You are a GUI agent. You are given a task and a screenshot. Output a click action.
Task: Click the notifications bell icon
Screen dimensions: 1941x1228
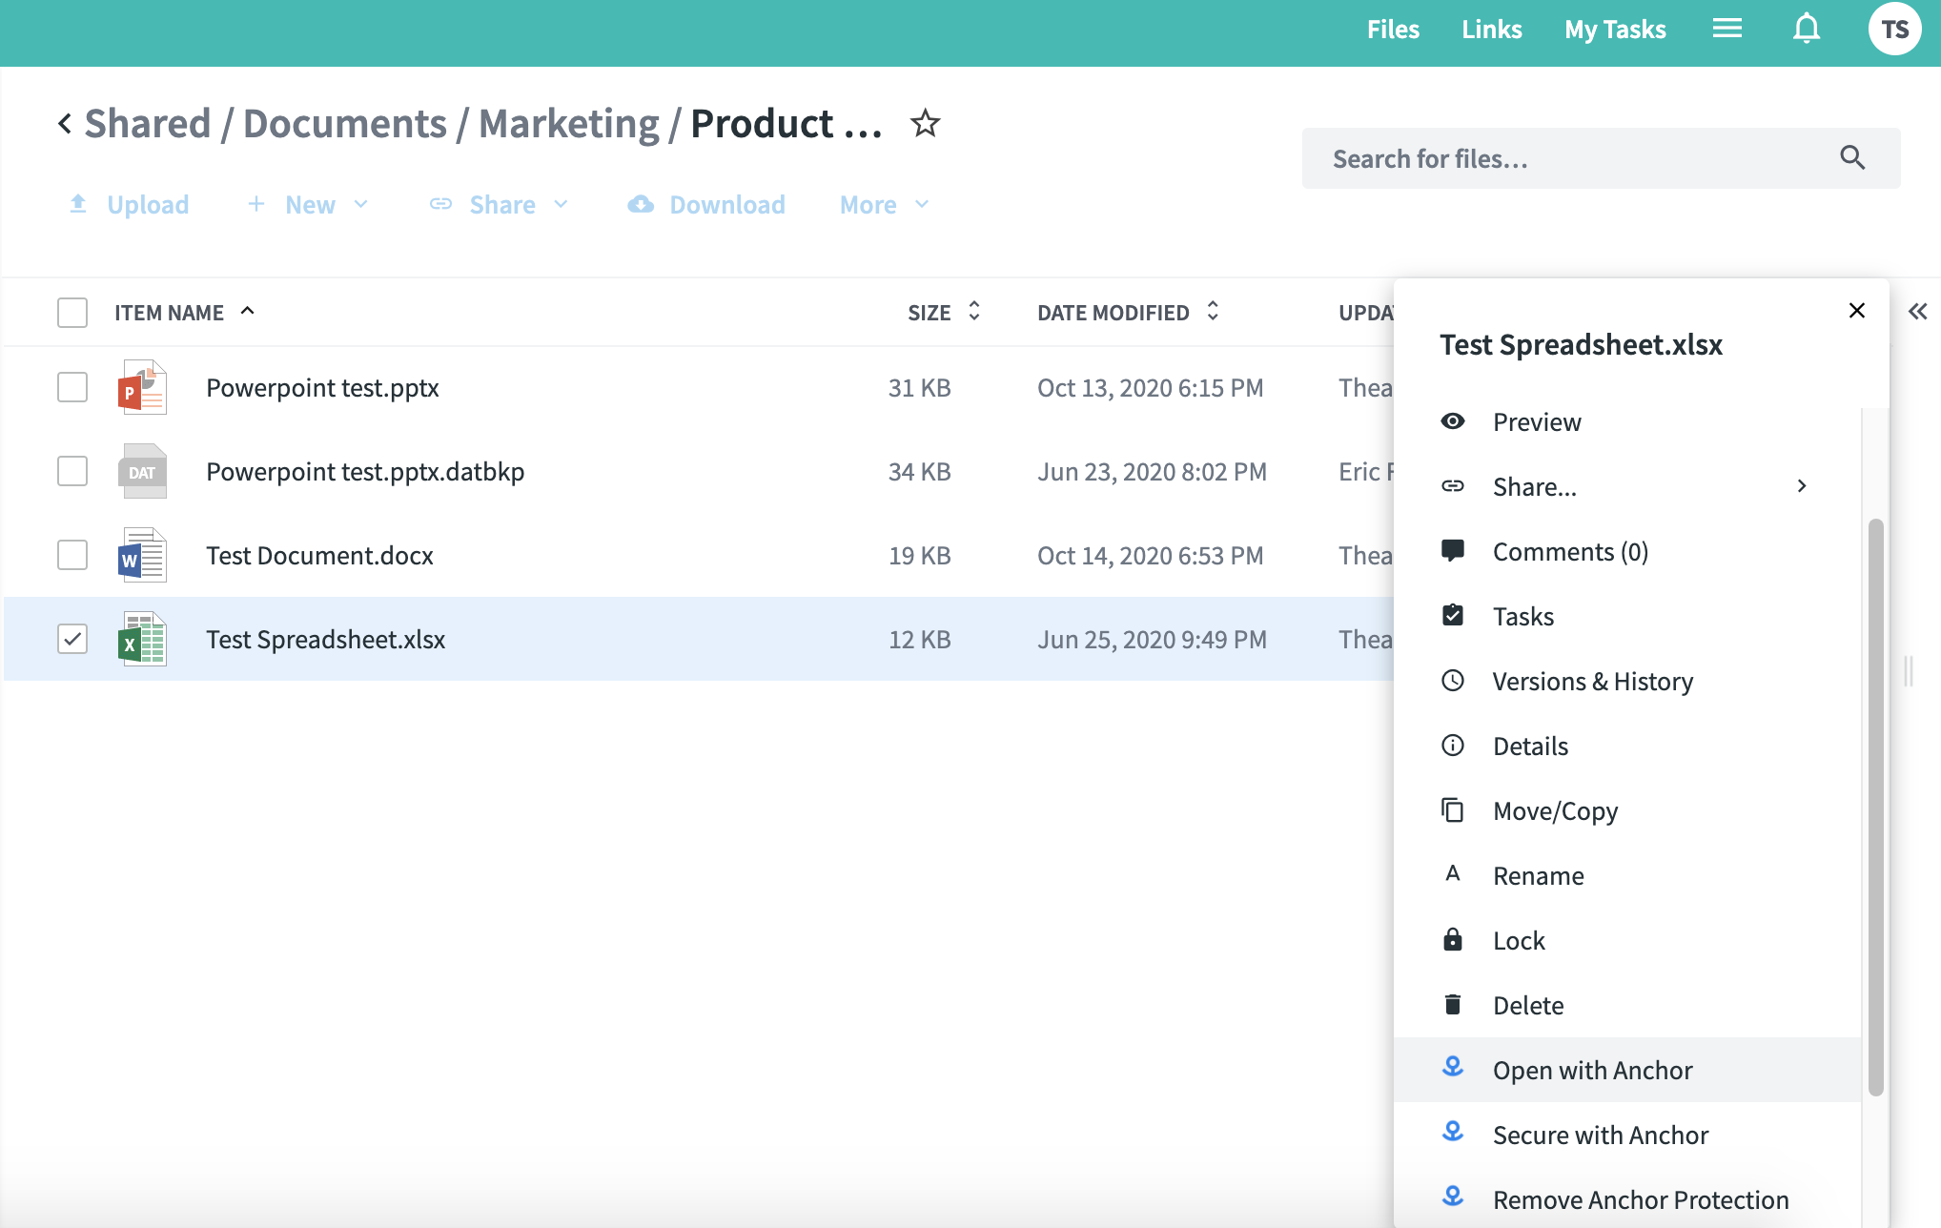1806,29
